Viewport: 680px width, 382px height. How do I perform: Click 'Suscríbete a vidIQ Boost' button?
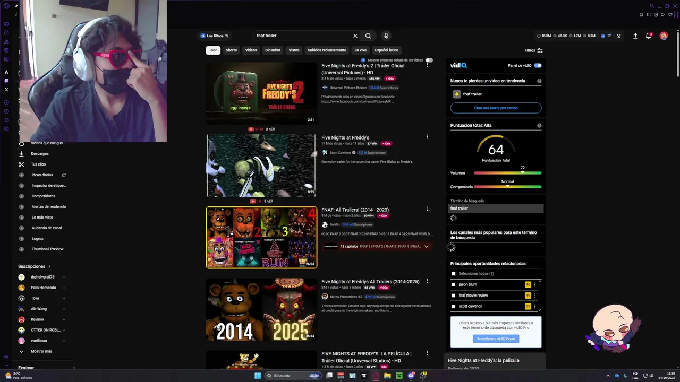[x=496, y=338]
